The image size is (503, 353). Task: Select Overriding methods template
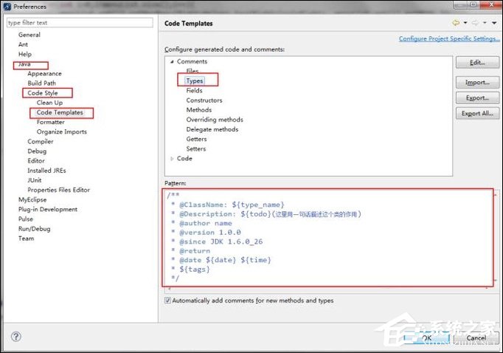coord(215,120)
